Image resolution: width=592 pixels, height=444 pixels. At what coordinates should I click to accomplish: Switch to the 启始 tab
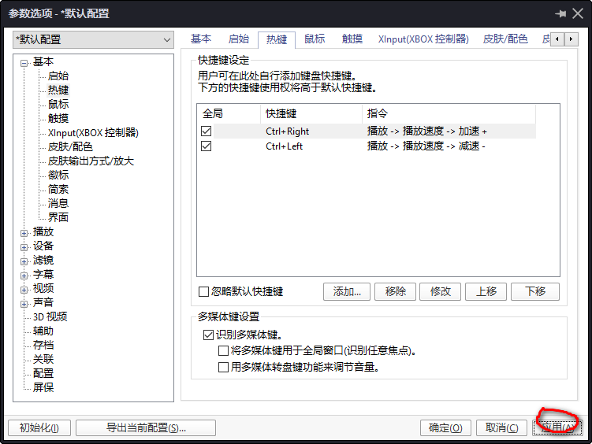tap(239, 39)
